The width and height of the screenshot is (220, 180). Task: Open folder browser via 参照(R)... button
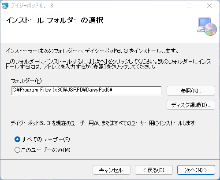tap(191, 91)
